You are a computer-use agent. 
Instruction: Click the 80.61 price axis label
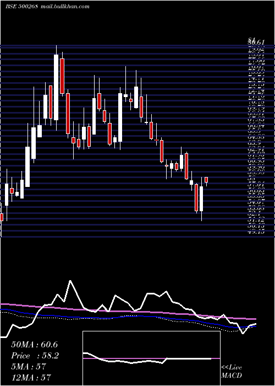[x=256, y=42]
